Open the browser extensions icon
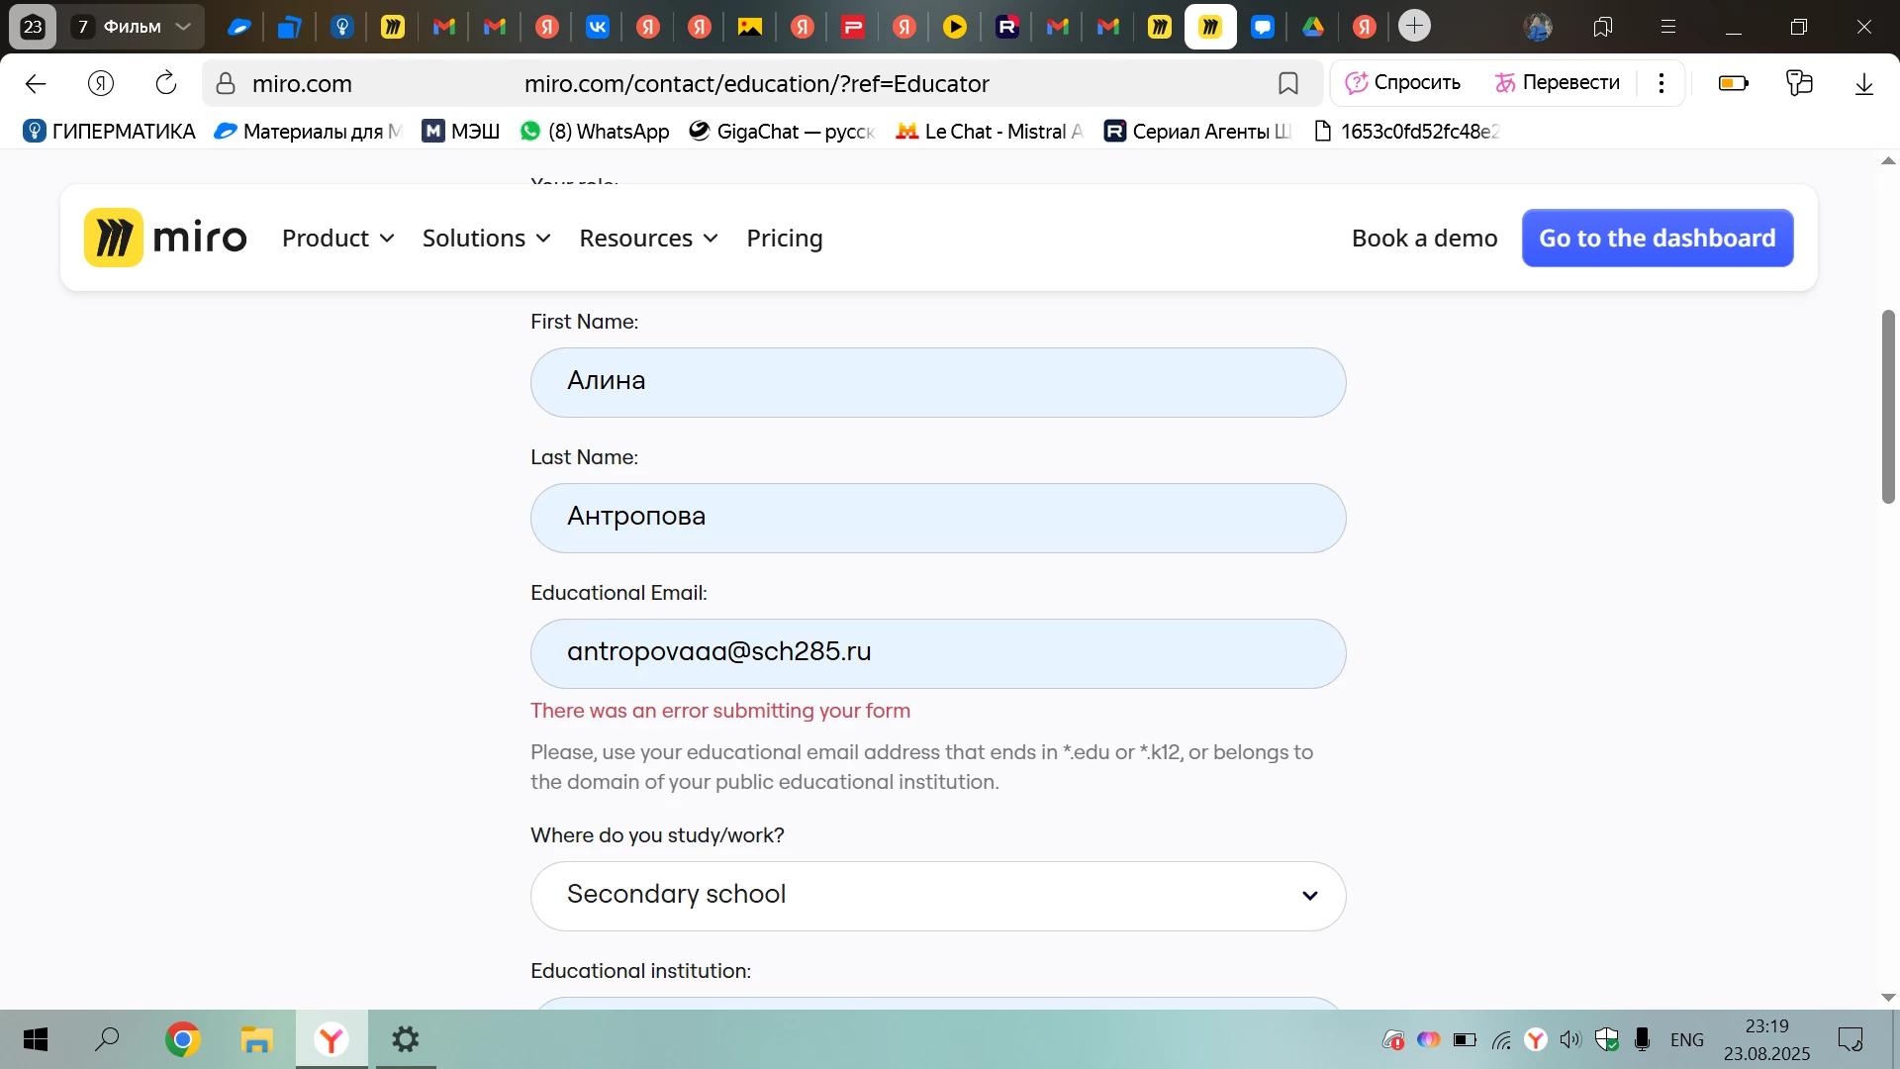Viewport: 1900px width, 1069px height. (x=1799, y=83)
